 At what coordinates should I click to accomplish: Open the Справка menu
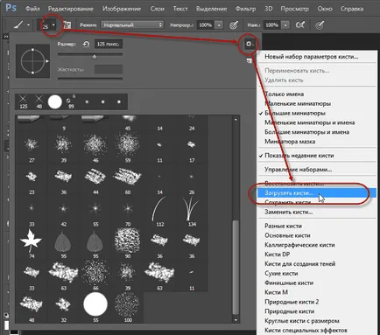point(352,9)
